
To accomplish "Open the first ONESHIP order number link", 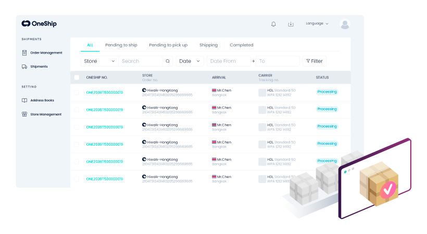I will (105, 92).
